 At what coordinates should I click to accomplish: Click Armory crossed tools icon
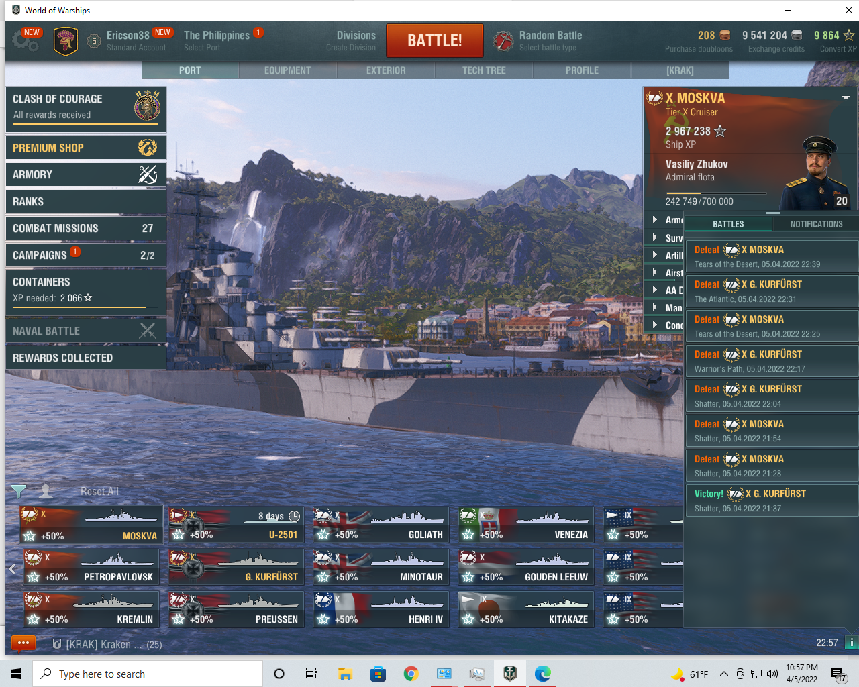click(148, 174)
